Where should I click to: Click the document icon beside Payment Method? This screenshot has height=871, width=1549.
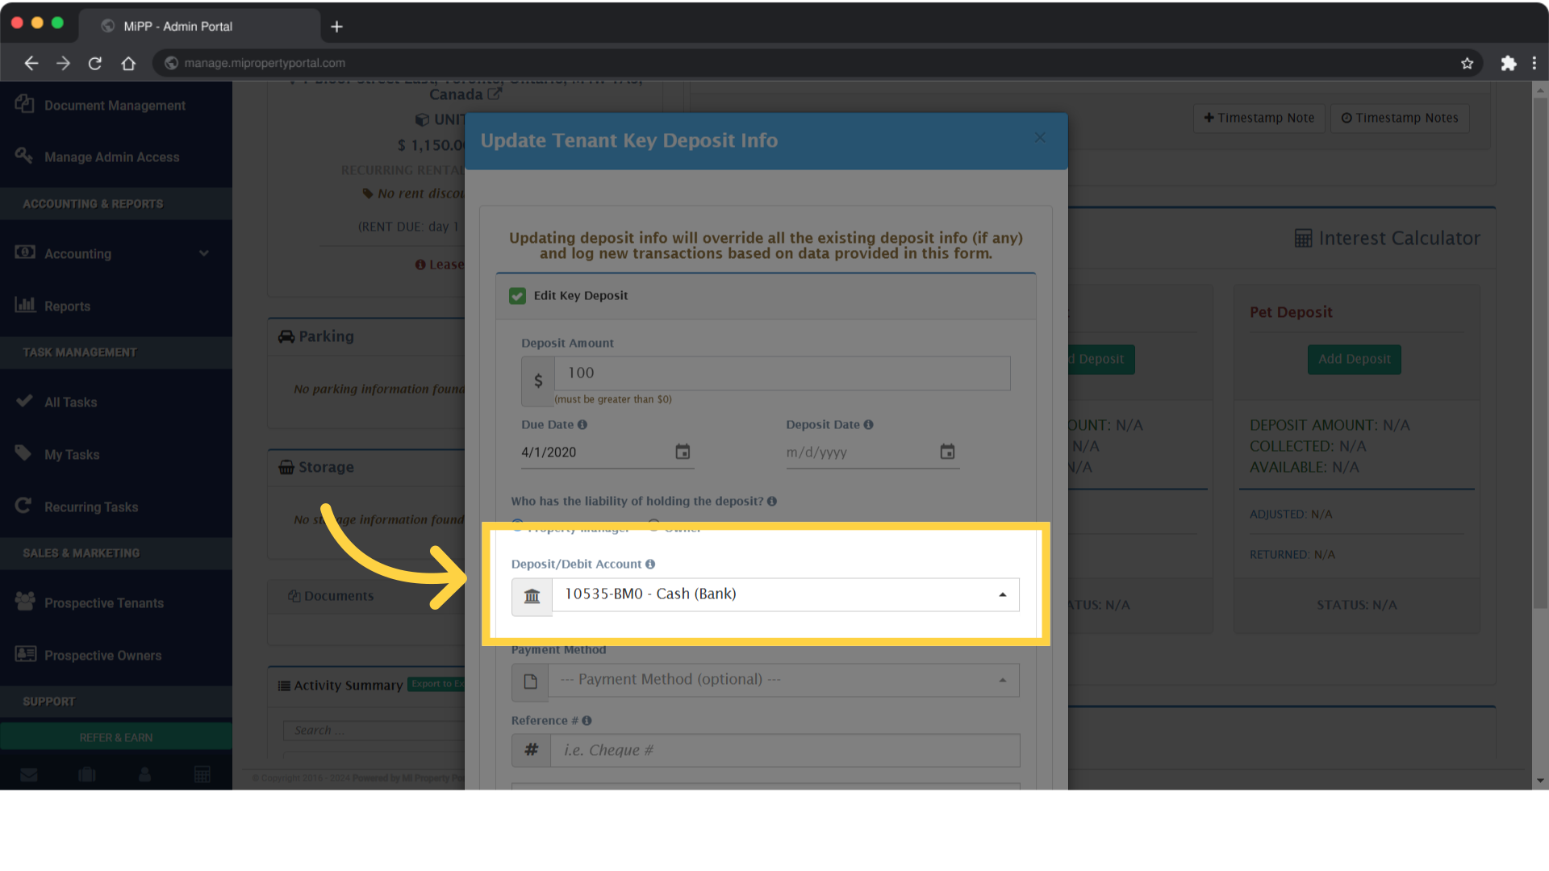click(530, 681)
